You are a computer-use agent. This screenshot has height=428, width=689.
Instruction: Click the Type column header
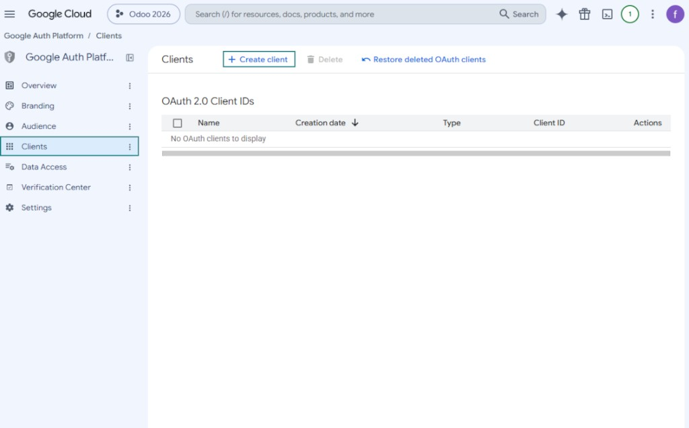point(451,123)
